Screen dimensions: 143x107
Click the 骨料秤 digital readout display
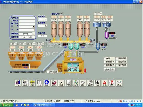click(26, 65)
